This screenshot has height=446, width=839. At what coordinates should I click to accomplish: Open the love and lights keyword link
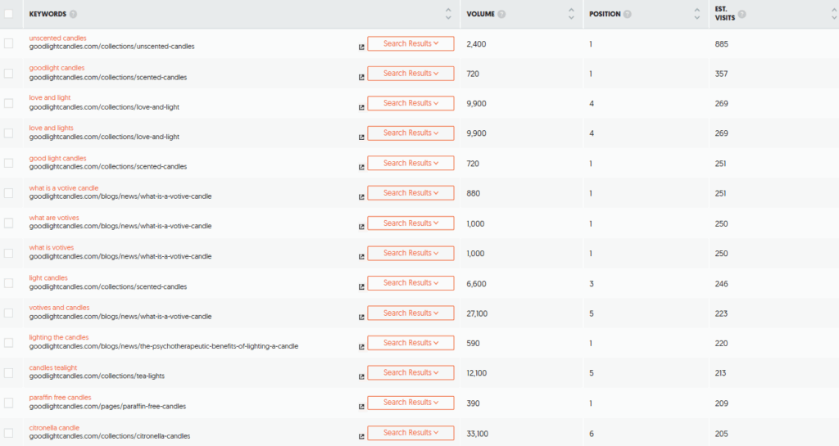[52, 128]
